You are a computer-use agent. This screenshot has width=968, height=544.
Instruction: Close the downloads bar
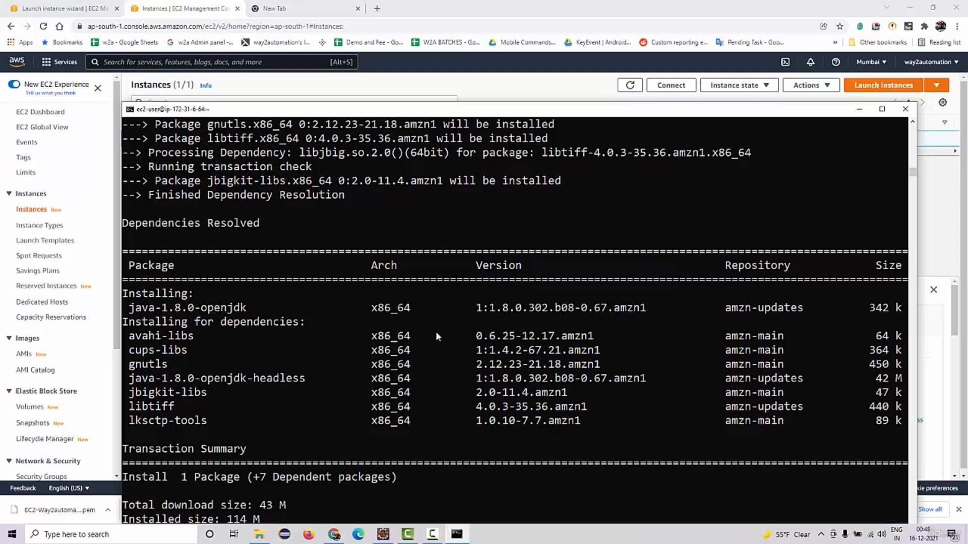pyautogui.click(x=958, y=509)
